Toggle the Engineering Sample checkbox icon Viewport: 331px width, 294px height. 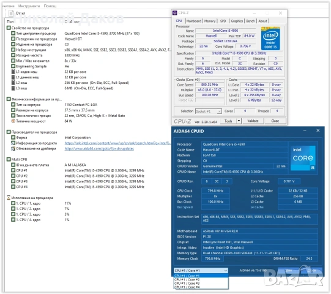coord(13,66)
